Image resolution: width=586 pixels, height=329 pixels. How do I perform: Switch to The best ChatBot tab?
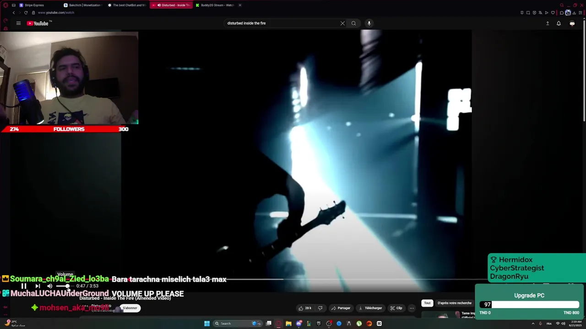(127, 5)
